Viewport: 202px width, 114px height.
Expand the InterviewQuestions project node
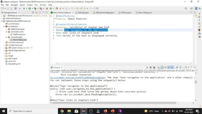(2, 18)
